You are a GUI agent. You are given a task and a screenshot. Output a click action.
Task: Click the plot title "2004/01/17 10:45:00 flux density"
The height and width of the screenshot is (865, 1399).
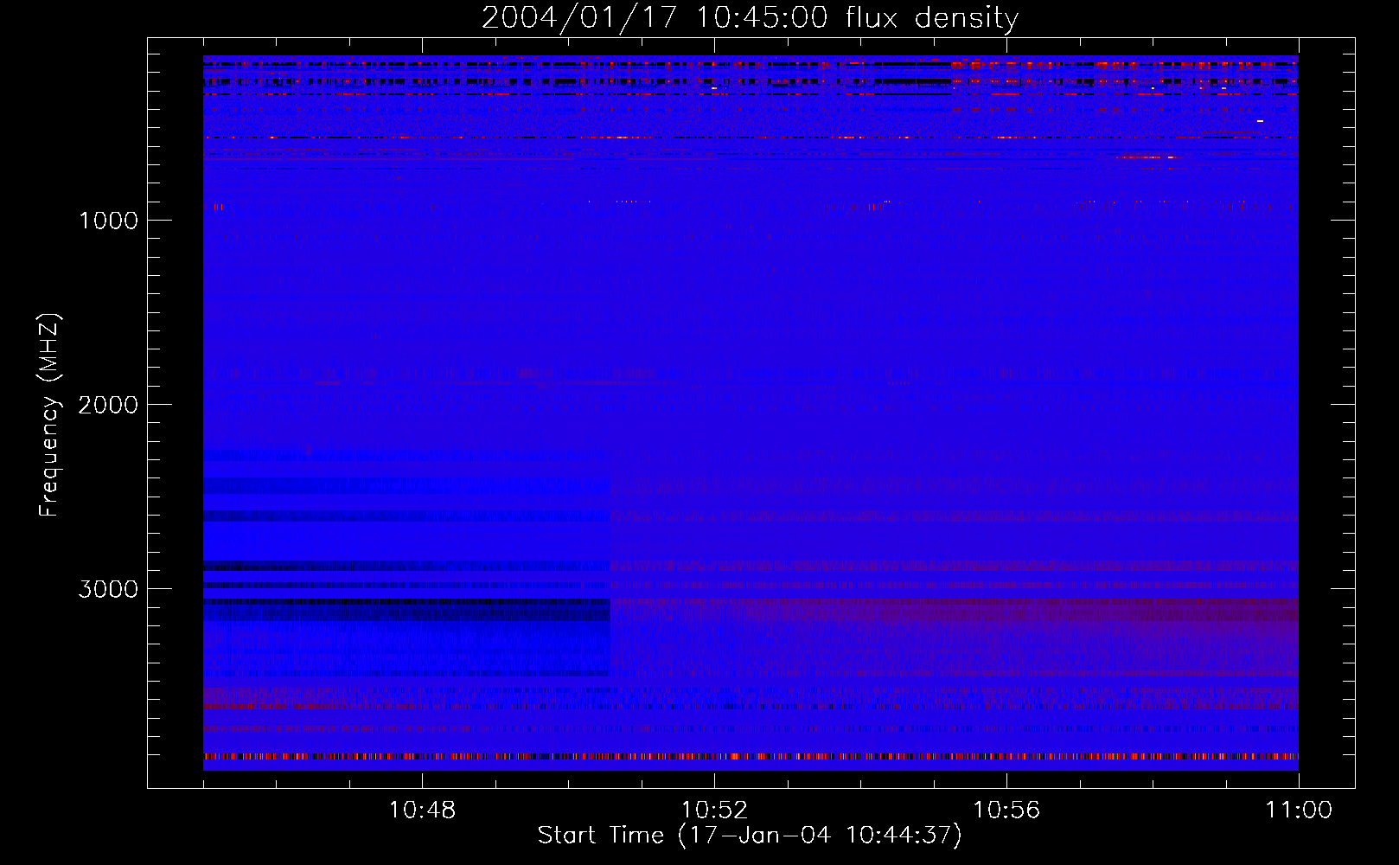coord(750,17)
